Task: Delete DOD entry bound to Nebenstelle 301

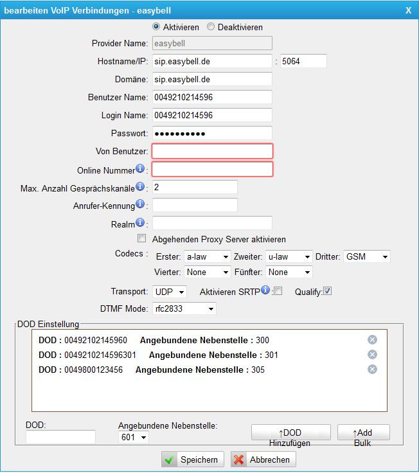Action: tap(372, 355)
